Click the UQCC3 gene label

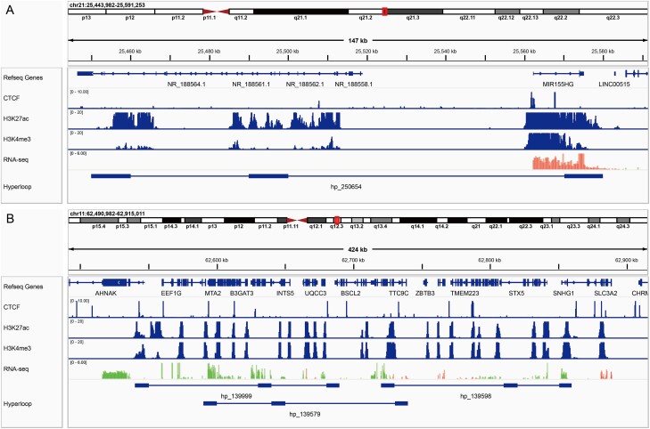(x=316, y=293)
